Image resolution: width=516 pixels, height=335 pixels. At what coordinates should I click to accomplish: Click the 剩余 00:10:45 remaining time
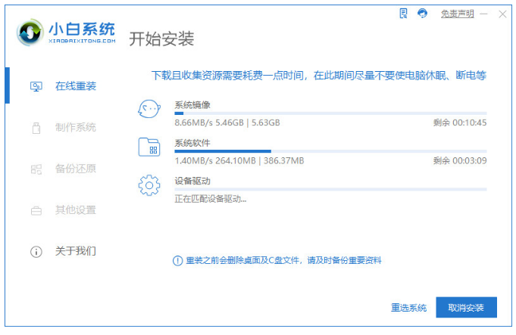(x=460, y=123)
